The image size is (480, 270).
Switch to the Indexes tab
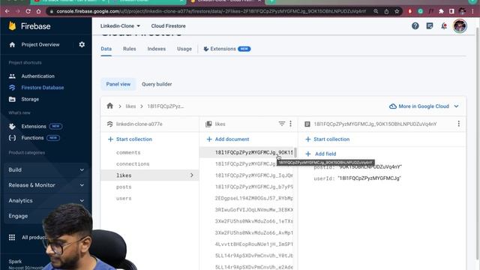tap(157, 49)
